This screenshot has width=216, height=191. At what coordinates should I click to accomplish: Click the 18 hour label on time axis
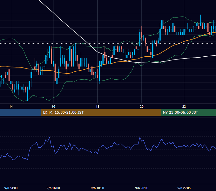(x=98, y=106)
